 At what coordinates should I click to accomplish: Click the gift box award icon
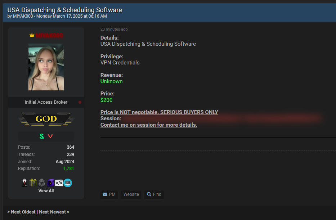pos(33,183)
